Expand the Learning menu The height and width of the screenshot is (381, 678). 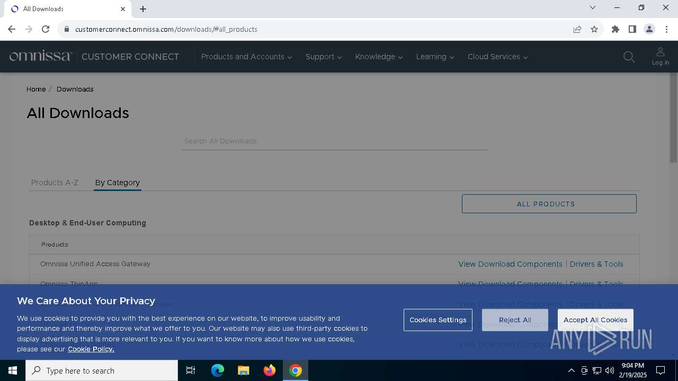pos(435,57)
